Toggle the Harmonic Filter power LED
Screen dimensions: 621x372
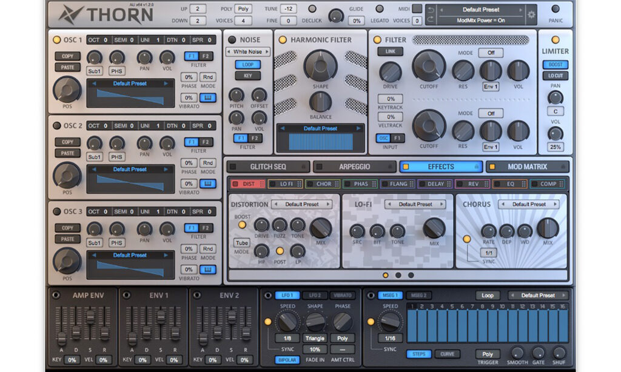(283, 39)
